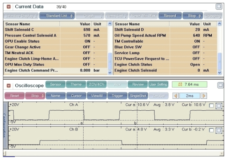Open the Sensor oscilloscope tab
The height and width of the screenshot is (160, 227).
pos(55,85)
